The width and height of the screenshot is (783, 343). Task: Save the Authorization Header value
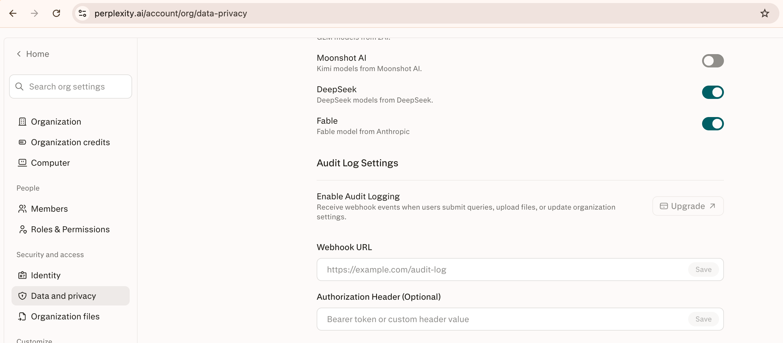click(703, 319)
